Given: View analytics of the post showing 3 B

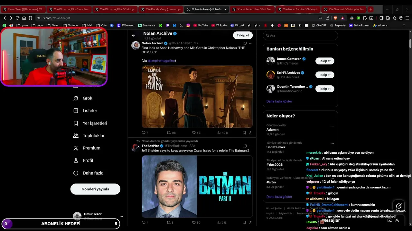Looking at the screenshot, I should [222, 222].
